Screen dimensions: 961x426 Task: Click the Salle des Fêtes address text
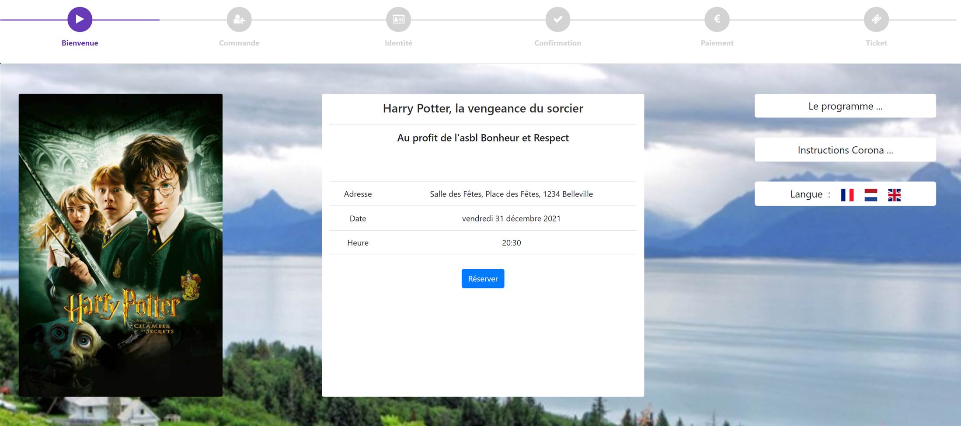coord(511,194)
